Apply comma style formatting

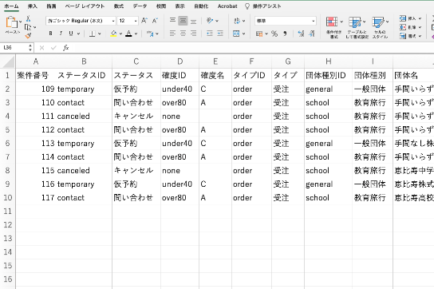(285, 34)
